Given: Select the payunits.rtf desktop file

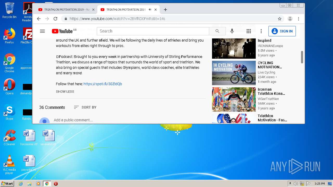Looking at the screenshot, I should [29, 163].
